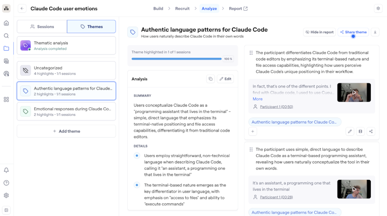Play the video thumbnail at 00:50 highlight
Viewport: 387px width, 216px height.
[x=354, y=92]
